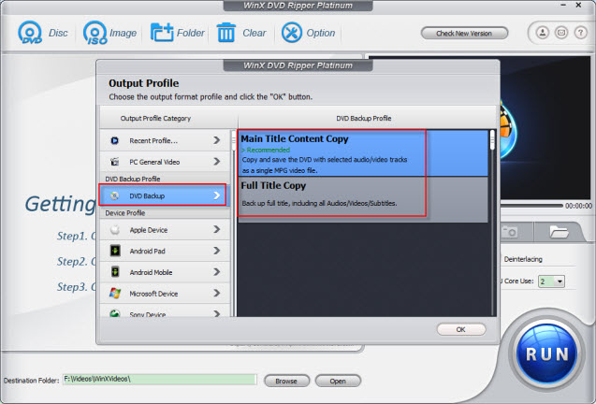Select the PC General Video label

[x=154, y=163]
